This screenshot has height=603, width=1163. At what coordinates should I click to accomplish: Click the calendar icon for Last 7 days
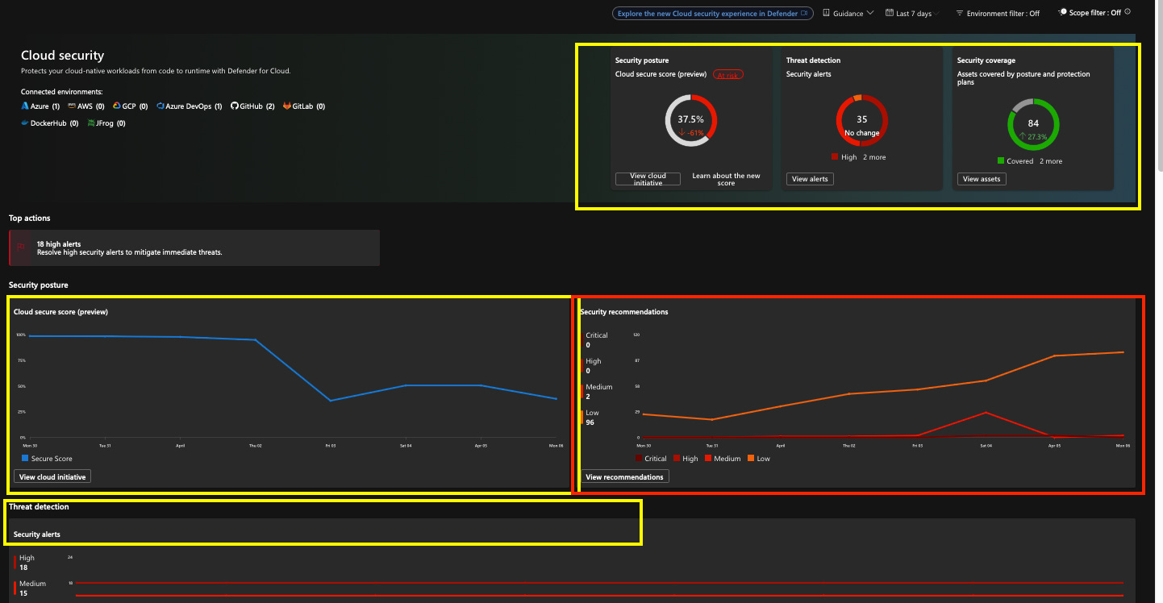(889, 13)
